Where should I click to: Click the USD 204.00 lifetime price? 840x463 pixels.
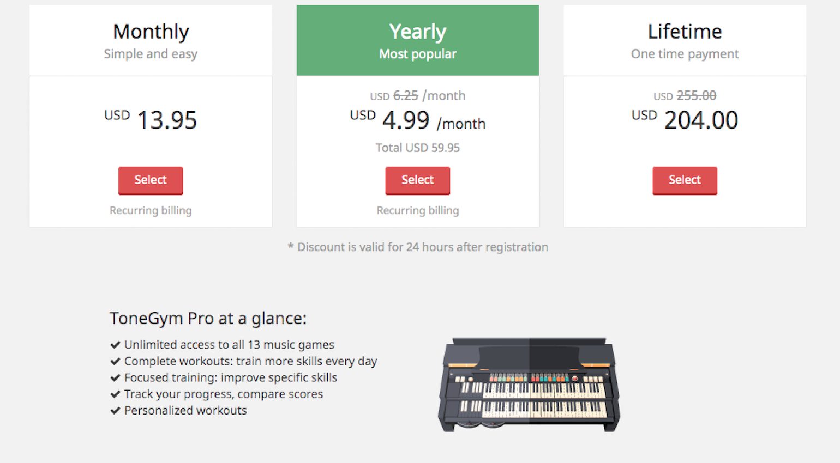pyautogui.click(x=685, y=120)
